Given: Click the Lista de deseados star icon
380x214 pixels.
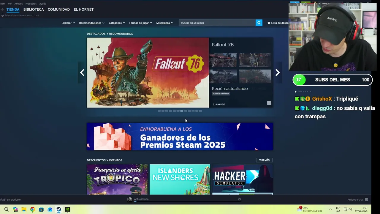Looking at the screenshot, I should coord(269,23).
